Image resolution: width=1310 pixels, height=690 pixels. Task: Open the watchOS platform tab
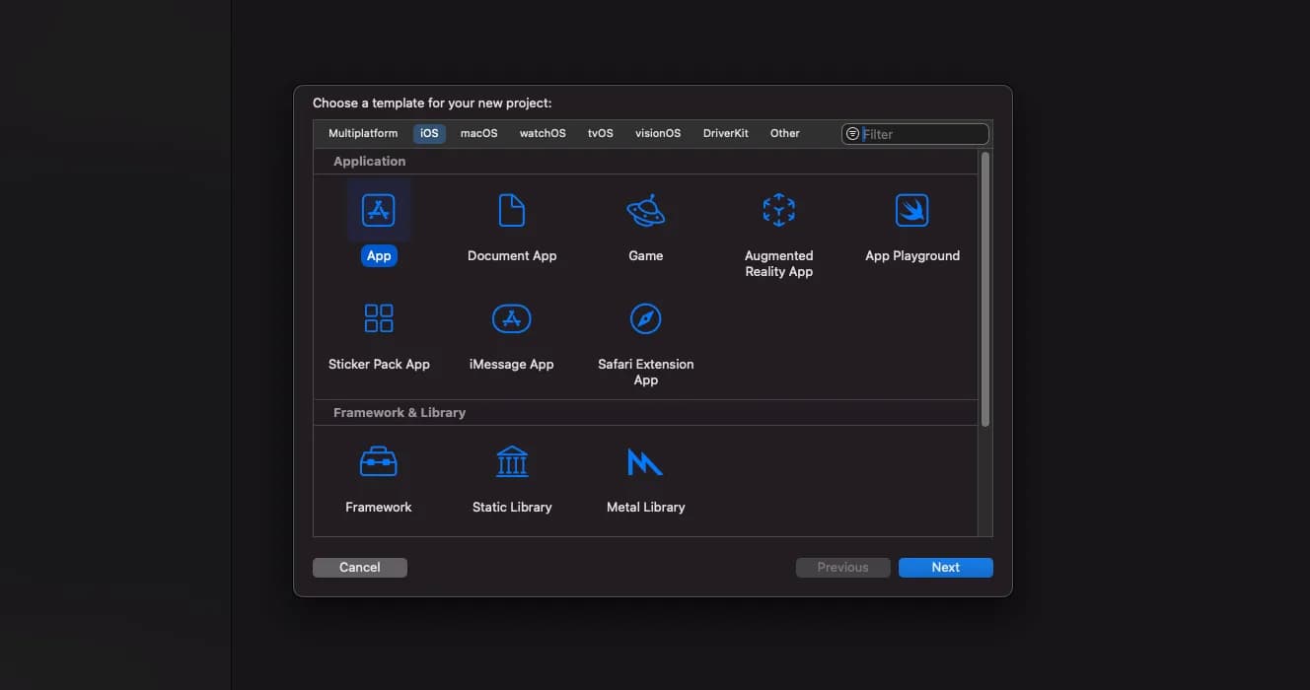tap(543, 134)
